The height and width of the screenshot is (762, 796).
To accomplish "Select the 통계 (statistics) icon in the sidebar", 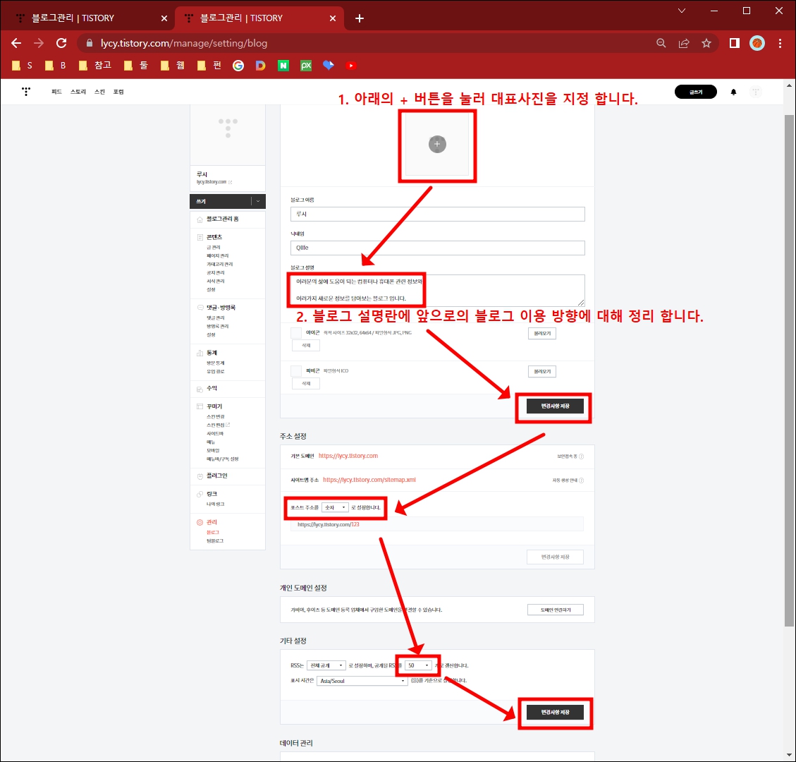I will pyautogui.click(x=201, y=353).
